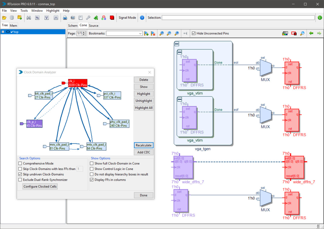Image resolution: width=324 pixels, height=229 pixels.
Task: Switch to the Source tab
Action: (x=93, y=26)
